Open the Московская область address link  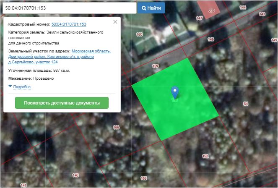pyautogui.click(x=91, y=51)
